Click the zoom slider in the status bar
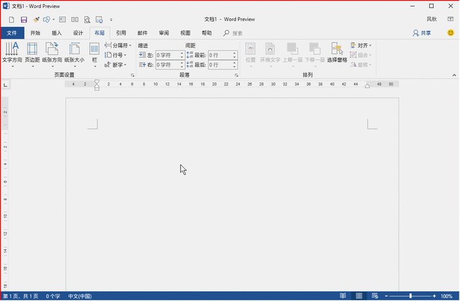The width and height of the screenshot is (460, 301). [411, 296]
